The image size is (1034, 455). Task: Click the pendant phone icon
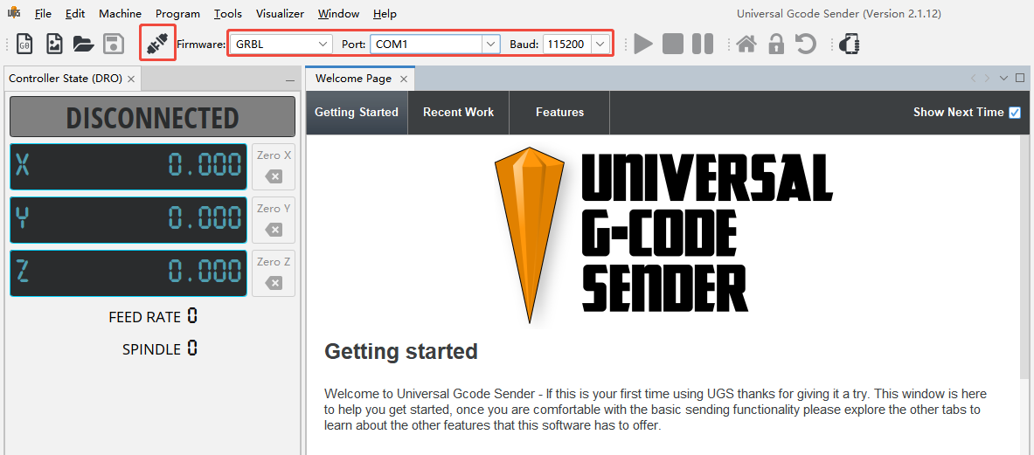coord(850,45)
